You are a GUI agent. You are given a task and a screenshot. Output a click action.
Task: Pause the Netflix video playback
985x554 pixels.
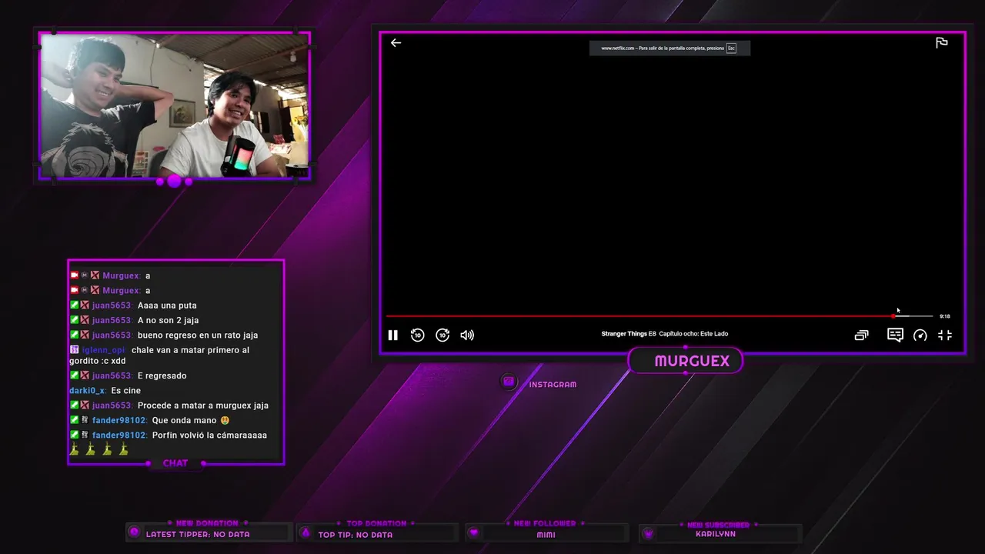click(x=392, y=335)
